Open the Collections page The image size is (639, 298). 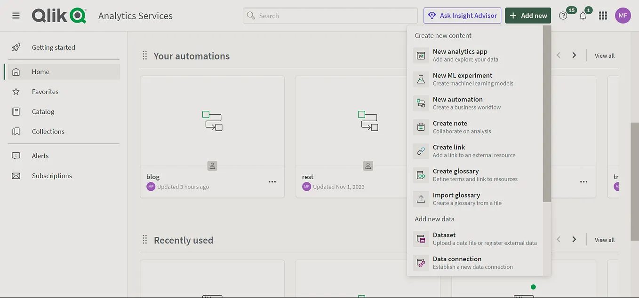pos(48,131)
